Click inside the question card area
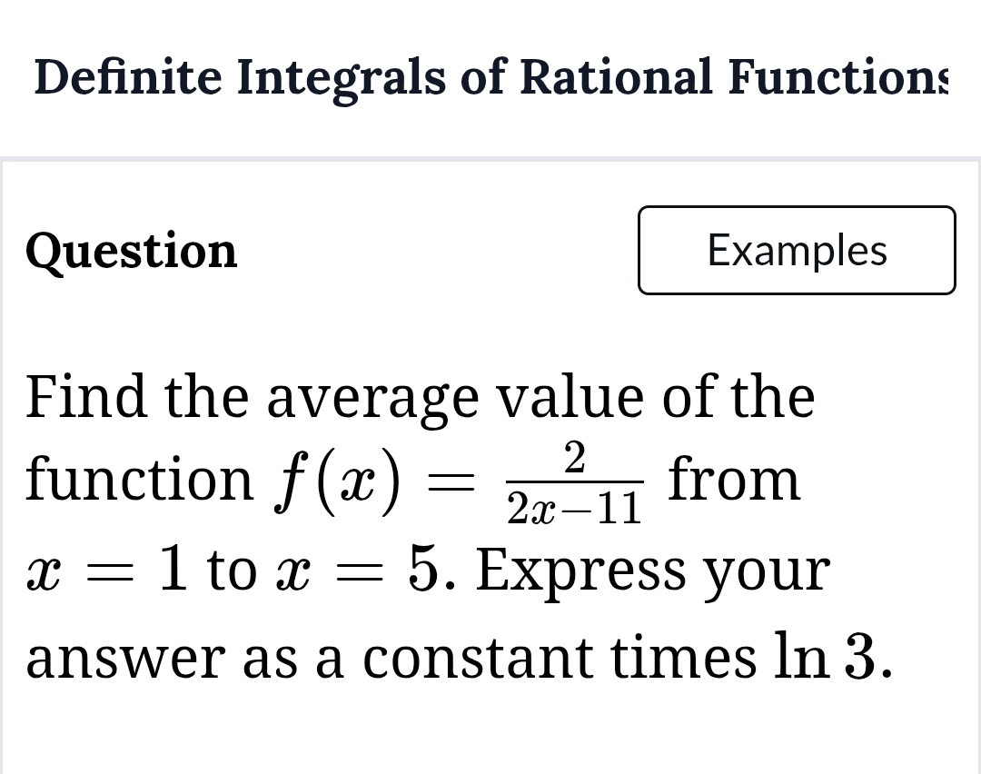This screenshot has width=981, height=774. click(x=490, y=454)
